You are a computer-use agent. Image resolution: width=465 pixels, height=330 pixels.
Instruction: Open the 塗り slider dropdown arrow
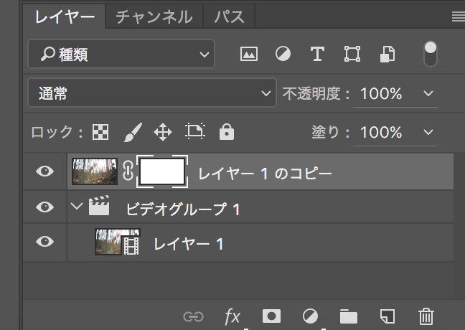pyautogui.click(x=428, y=132)
